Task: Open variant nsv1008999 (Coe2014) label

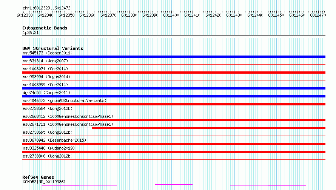Action: click(45, 85)
